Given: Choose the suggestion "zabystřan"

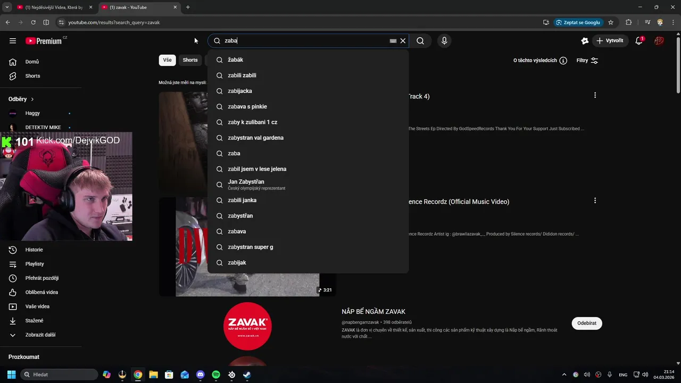Looking at the screenshot, I should (308, 216).
